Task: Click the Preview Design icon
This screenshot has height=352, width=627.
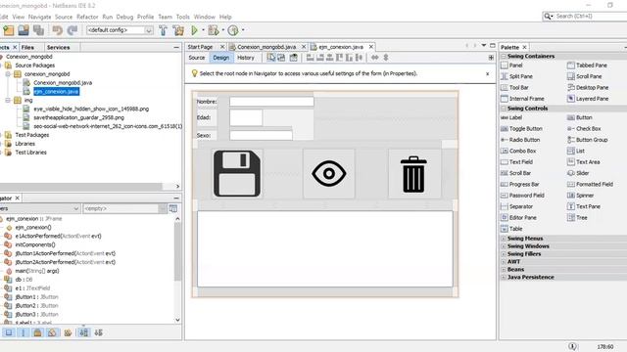Action: click(294, 58)
